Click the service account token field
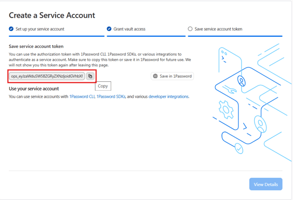 point(47,76)
